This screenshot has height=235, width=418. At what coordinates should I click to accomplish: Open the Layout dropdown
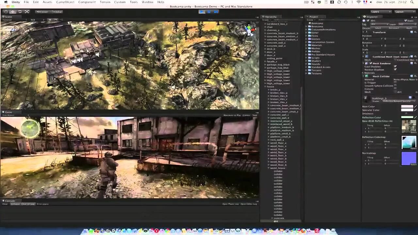click(405, 12)
